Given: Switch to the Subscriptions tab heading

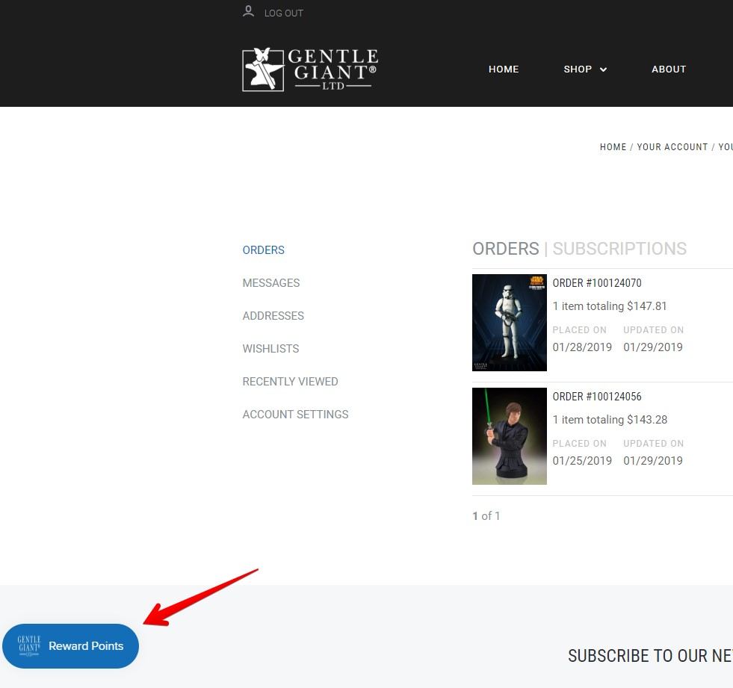Looking at the screenshot, I should pos(619,249).
